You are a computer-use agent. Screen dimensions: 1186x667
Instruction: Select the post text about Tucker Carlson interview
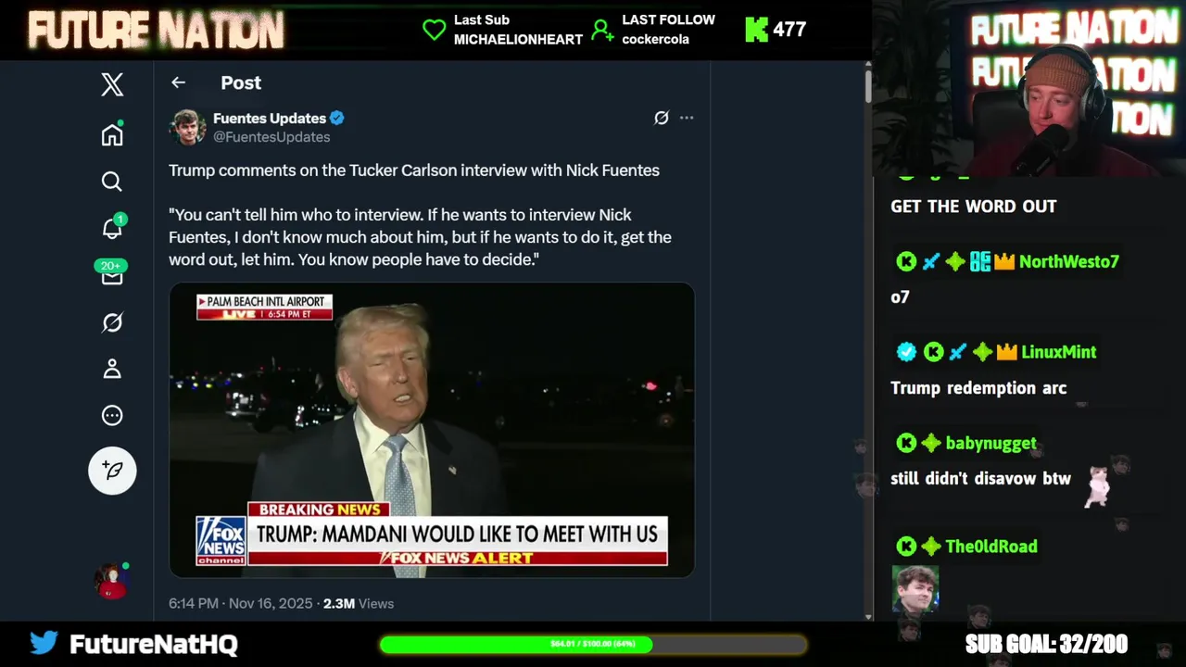tap(414, 170)
